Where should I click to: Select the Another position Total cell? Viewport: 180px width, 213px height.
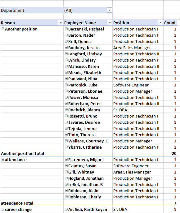tap(32, 153)
